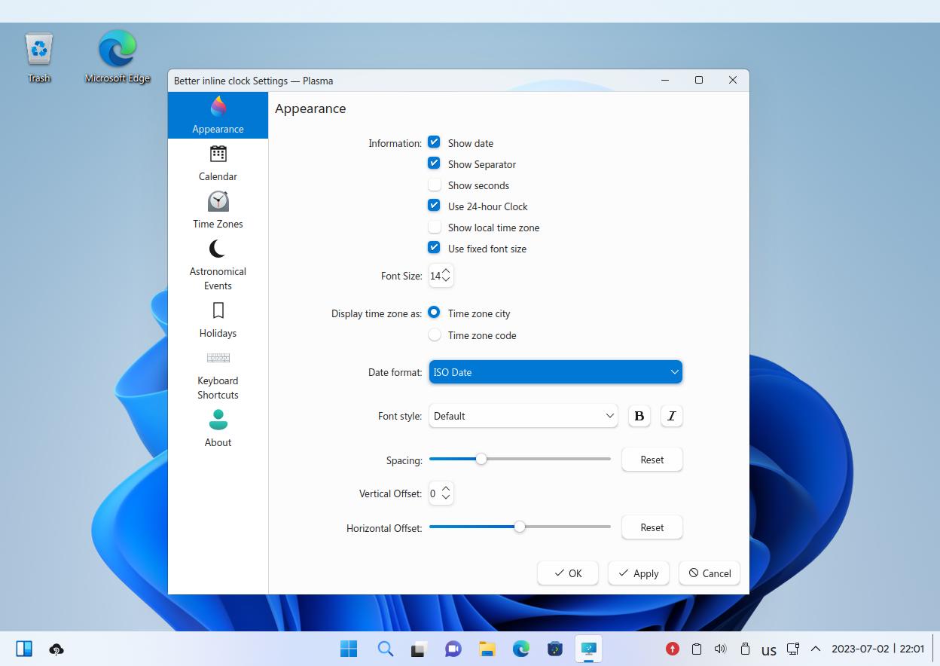Open the About page
This screenshot has width=940, height=666.
tap(218, 428)
